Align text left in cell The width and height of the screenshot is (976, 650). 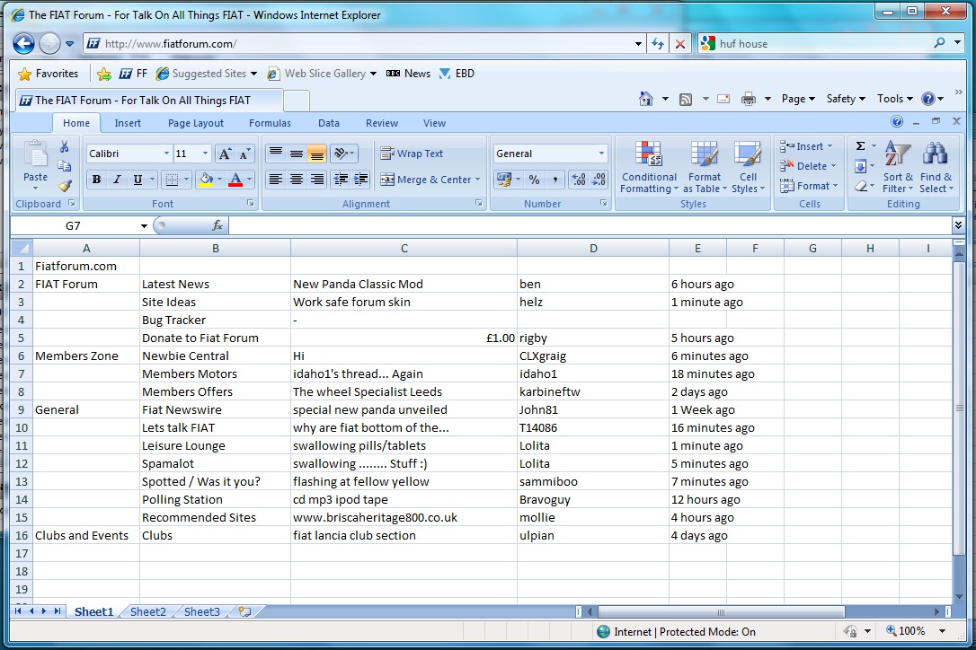point(276,180)
